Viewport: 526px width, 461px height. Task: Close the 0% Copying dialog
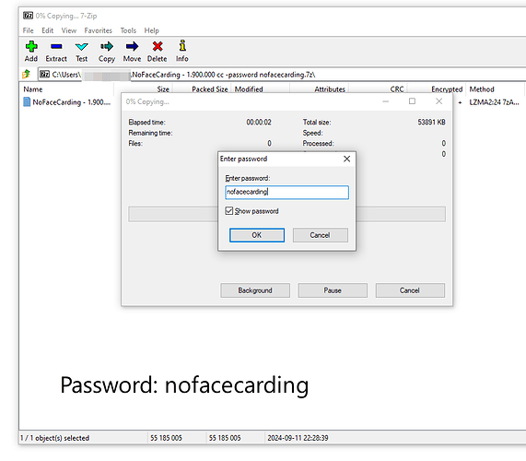click(x=438, y=101)
